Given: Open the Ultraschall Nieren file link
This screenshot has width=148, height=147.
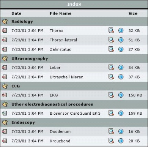Looking at the screenshot, I should (x=66, y=77).
